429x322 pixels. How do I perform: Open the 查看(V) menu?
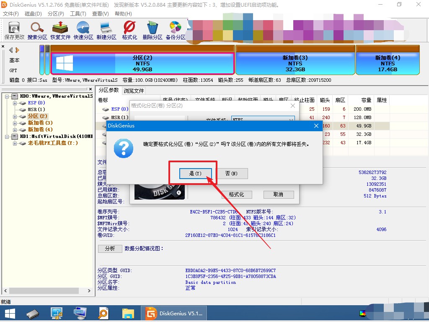[101, 14]
